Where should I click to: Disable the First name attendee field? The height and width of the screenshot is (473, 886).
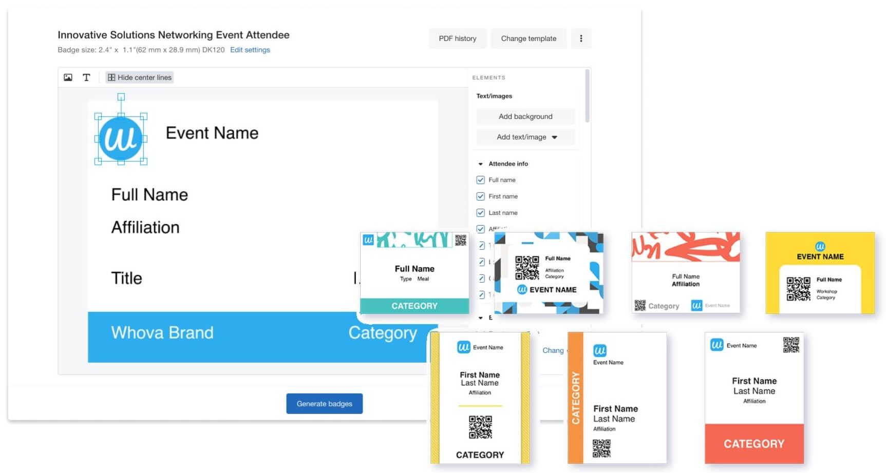(x=480, y=196)
